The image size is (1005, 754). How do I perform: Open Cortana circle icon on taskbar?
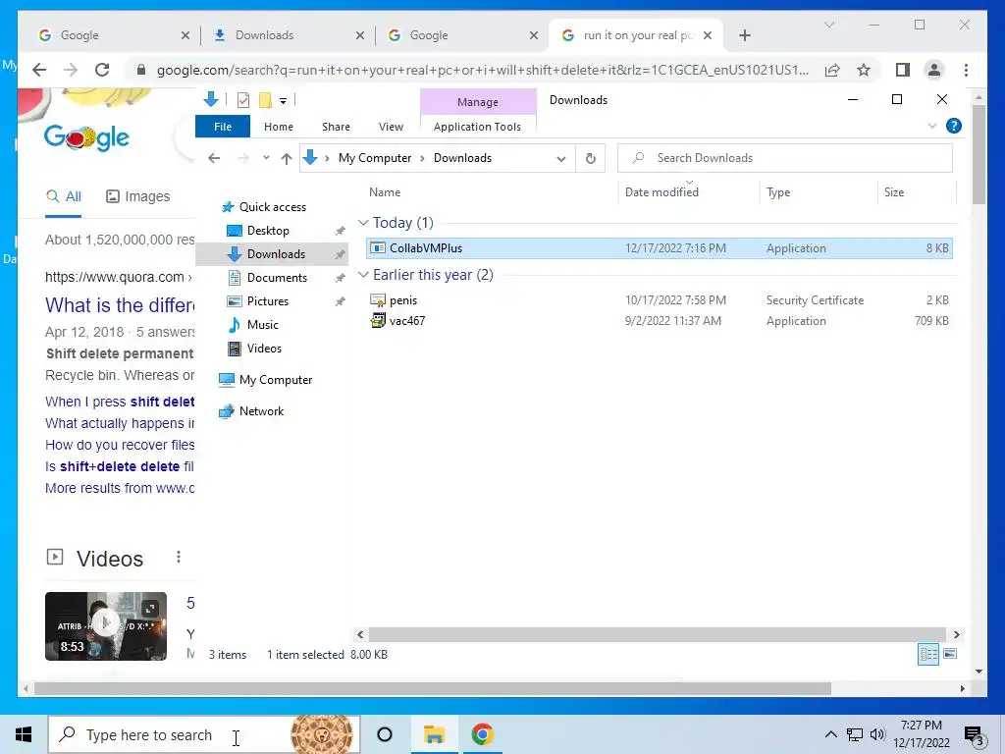pos(385,734)
